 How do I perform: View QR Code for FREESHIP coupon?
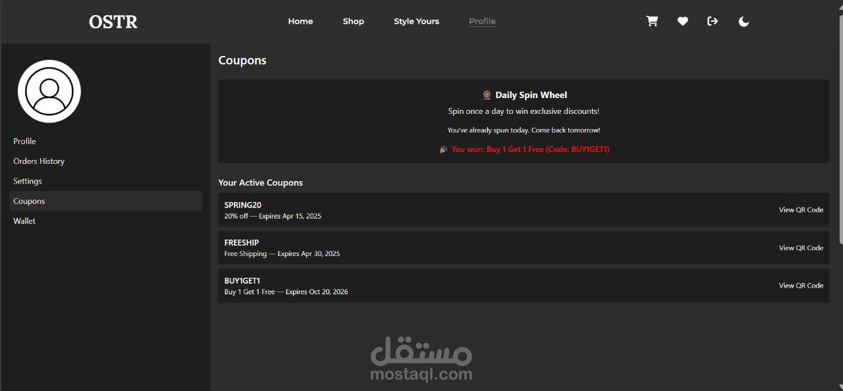801,248
